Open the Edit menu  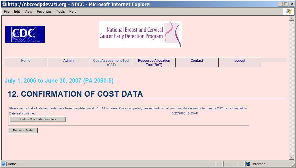[17, 12]
